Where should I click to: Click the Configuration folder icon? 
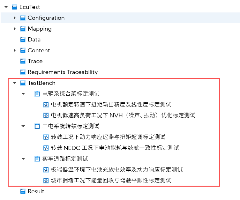[x=23, y=18]
